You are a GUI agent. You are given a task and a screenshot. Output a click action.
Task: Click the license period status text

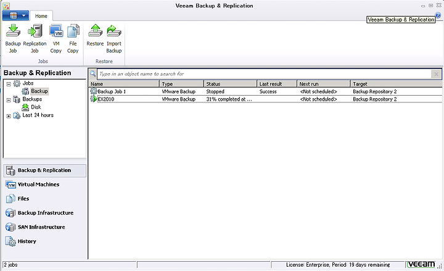coord(338,265)
